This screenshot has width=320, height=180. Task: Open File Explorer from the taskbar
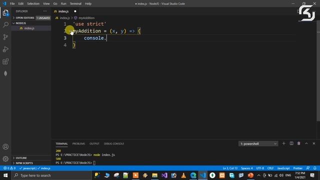154,175
